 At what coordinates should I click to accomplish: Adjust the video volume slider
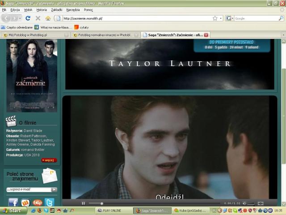click(x=251, y=204)
